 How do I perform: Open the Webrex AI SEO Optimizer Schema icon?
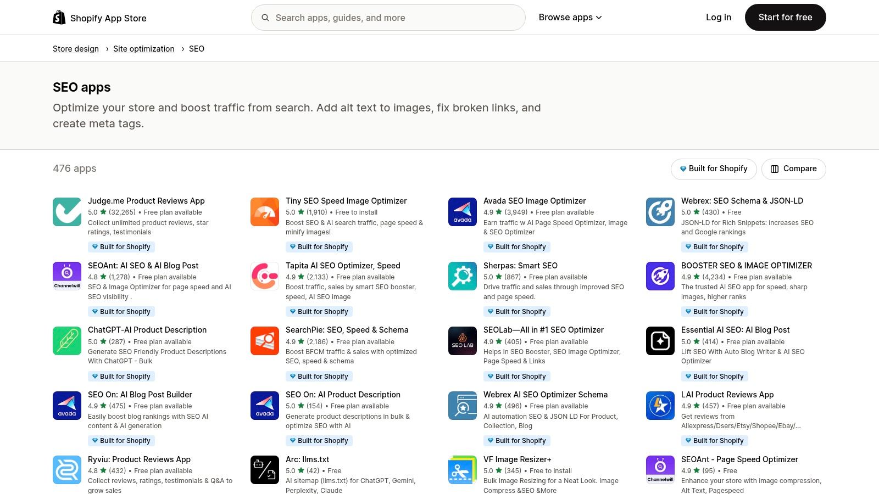click(x=463, y=406)
